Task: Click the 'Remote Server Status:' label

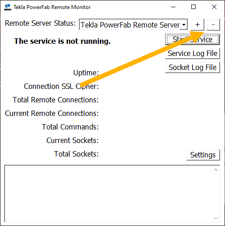Action: point(40,23)
